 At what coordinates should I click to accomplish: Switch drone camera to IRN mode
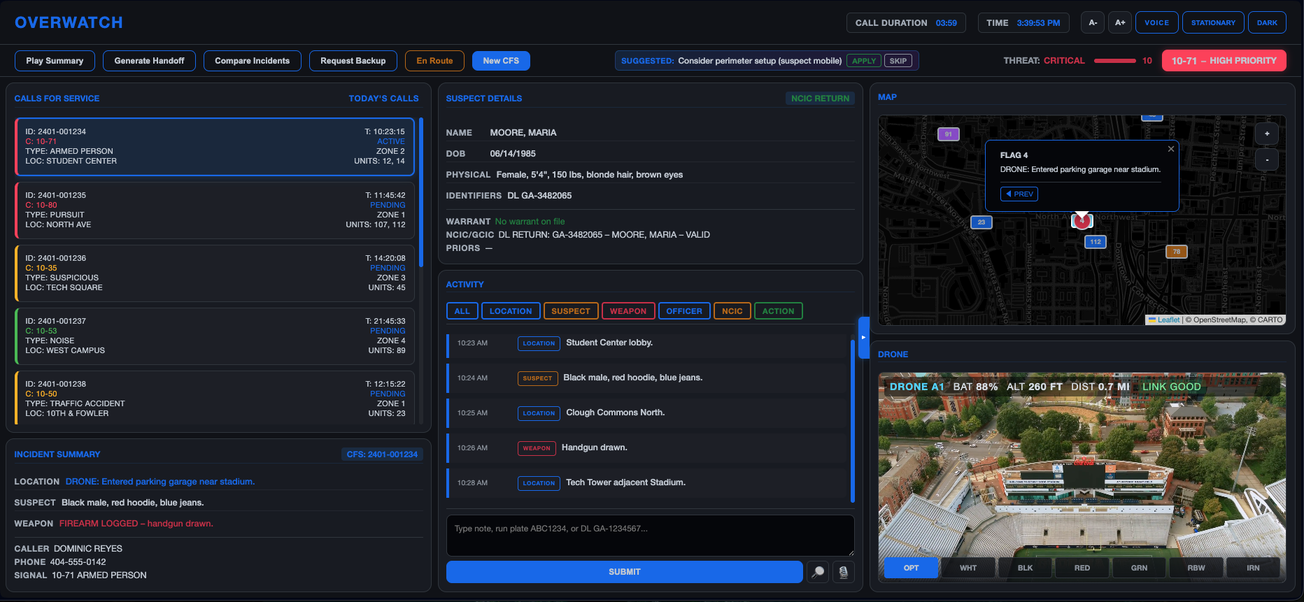pyautogui.click(x=1253, y=568)
